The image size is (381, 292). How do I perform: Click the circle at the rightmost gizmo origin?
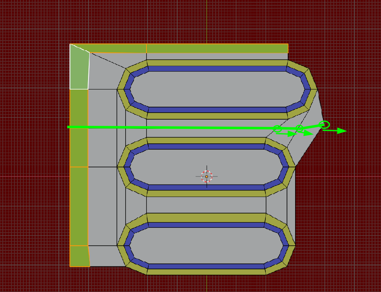[x=325, y=125]
